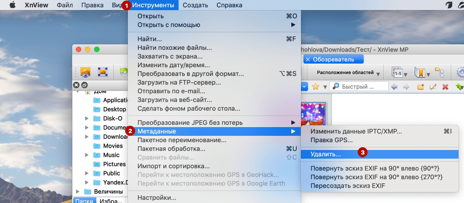This screenshot has width=464, height=203.
Task: Expand the Disk-O folder
Action: point(87,118)
